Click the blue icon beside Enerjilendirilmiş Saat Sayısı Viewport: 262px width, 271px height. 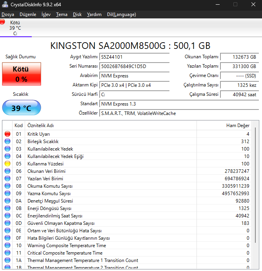point(7,215)
